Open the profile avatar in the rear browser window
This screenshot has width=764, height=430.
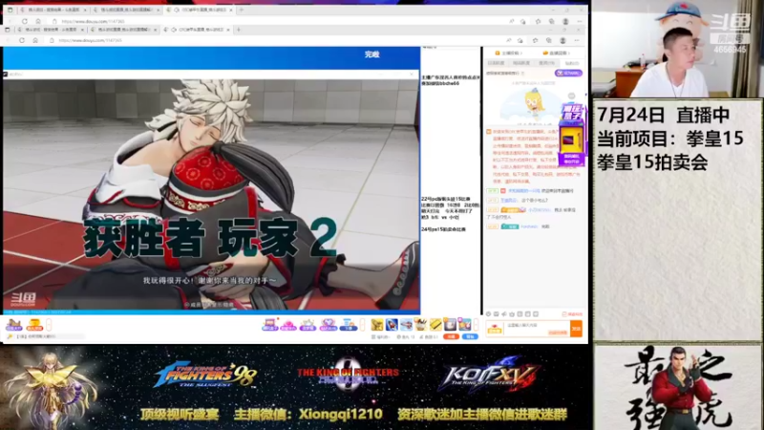tap(565, 21)
